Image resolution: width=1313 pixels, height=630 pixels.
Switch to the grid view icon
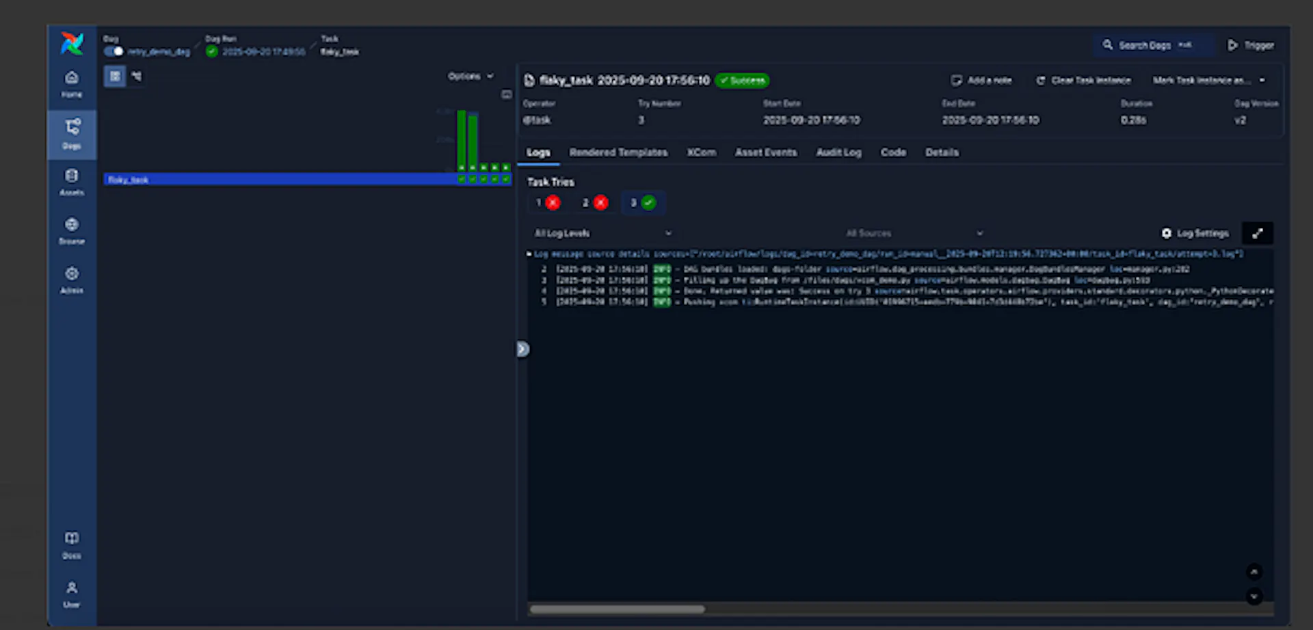(x=115, y=76)
